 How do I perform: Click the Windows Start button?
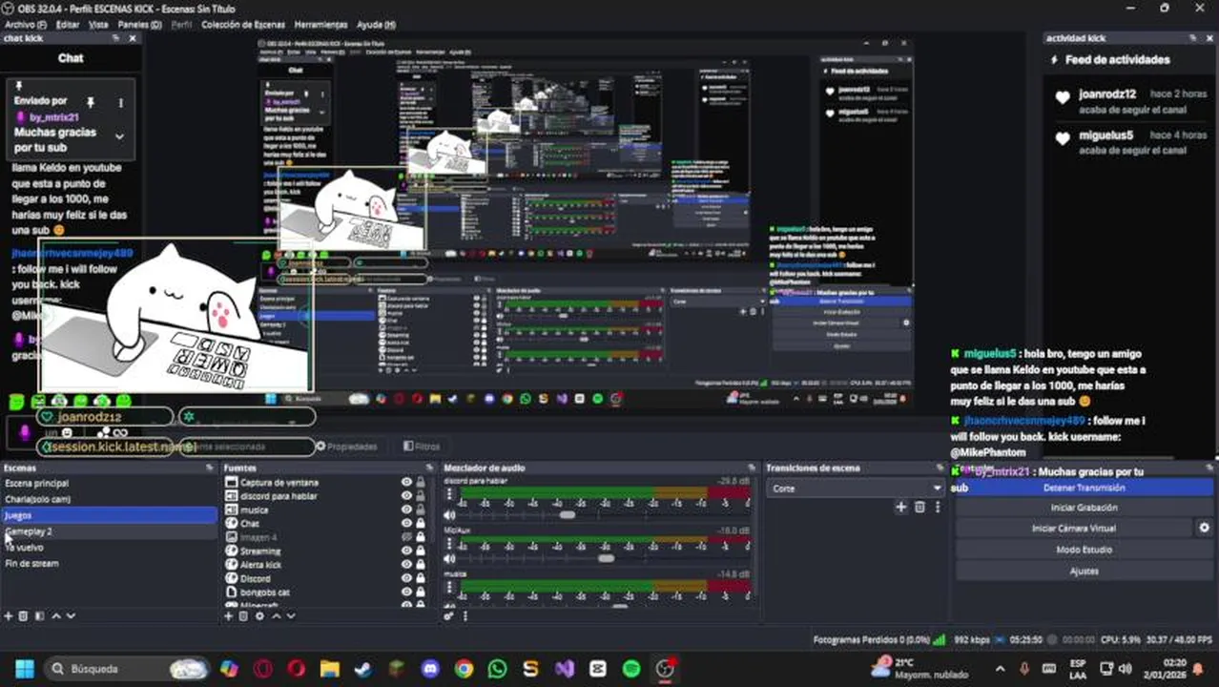(x=24, y=668)
